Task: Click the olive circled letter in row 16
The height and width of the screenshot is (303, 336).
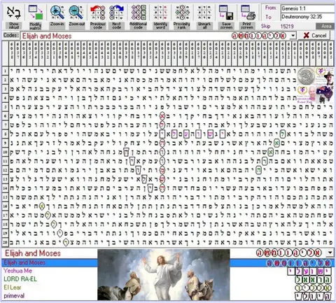Action: [42, 206]
